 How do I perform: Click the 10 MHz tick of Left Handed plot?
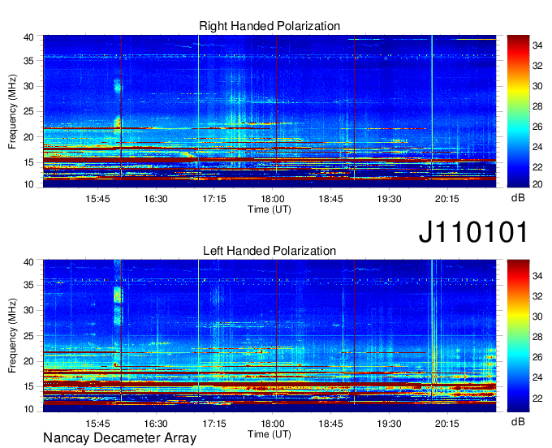tap(28, 409)
